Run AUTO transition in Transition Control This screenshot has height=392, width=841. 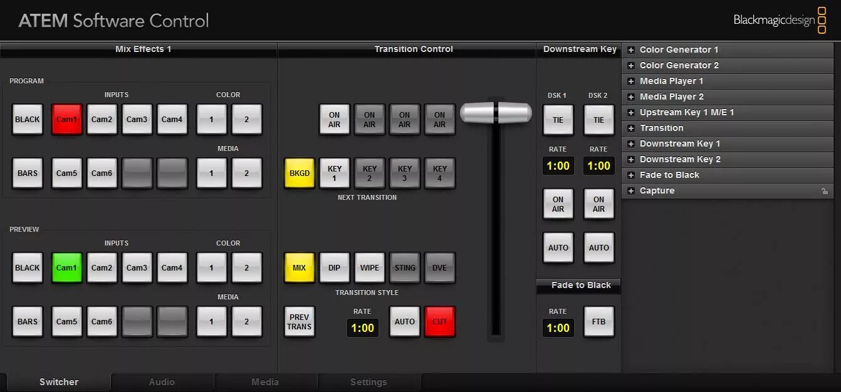pyautogui.click(x=405, y=321)
